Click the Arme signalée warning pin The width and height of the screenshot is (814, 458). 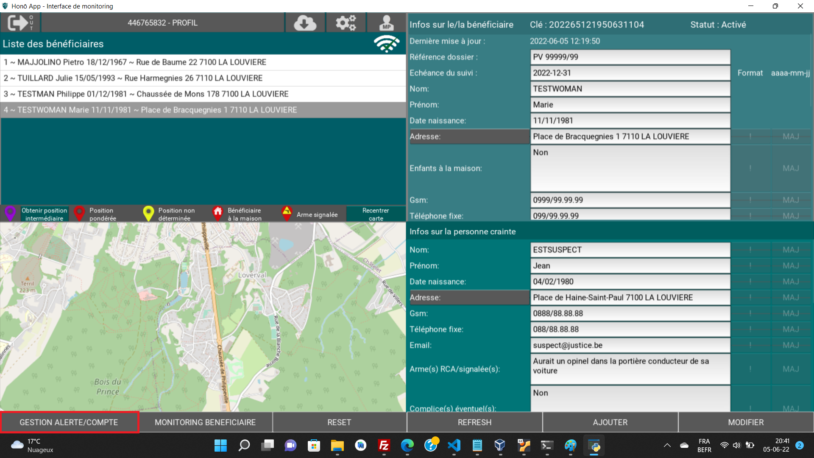click(x=287, y=212)
